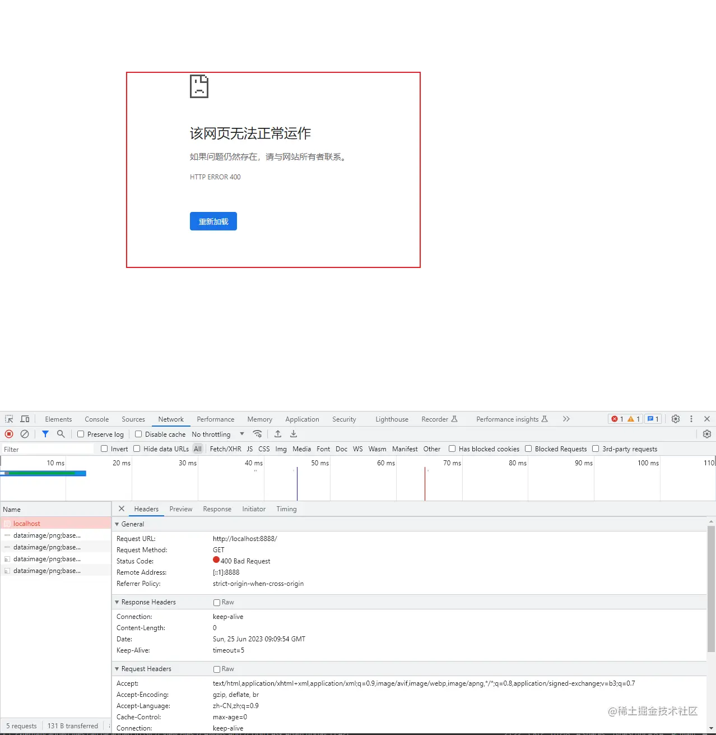Filter requests by Fetch/XHR
The width and height of the screenshot is (716, 735).
(x=225, y=449)
